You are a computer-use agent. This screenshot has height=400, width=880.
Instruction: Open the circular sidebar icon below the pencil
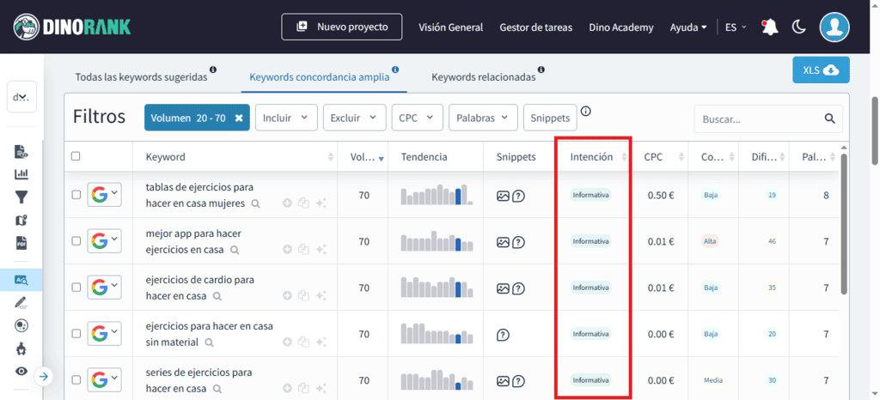point(21,326)
